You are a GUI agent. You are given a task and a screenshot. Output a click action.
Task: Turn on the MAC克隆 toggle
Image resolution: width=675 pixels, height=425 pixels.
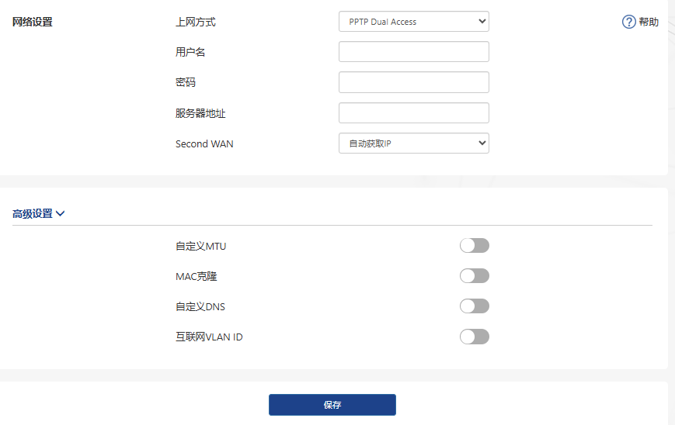pyautogui.click(x=474, y=276)
